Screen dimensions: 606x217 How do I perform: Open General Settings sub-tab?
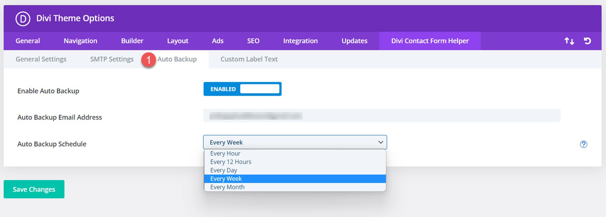41,59
